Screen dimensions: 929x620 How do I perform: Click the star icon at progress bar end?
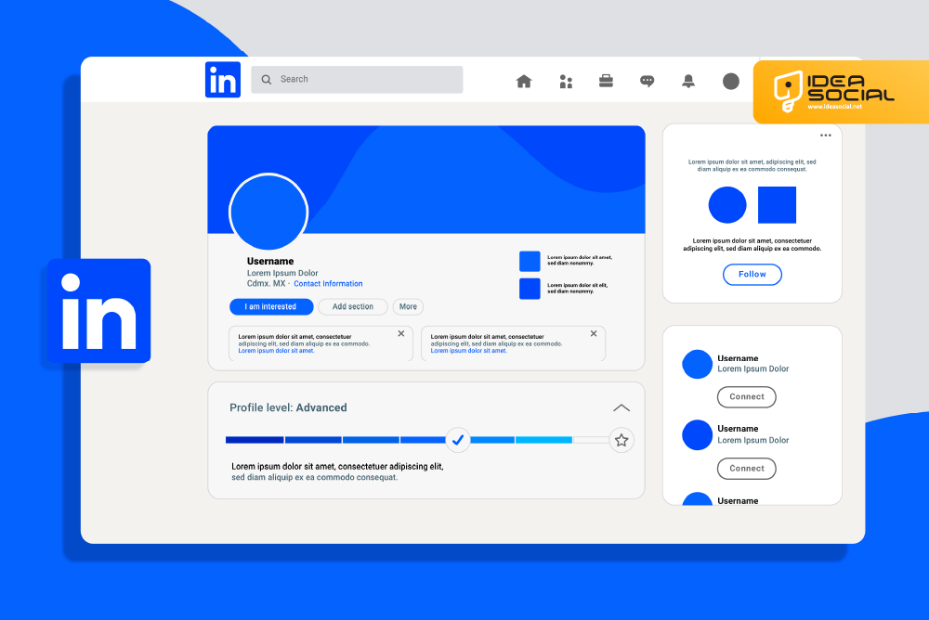point(622,440)
